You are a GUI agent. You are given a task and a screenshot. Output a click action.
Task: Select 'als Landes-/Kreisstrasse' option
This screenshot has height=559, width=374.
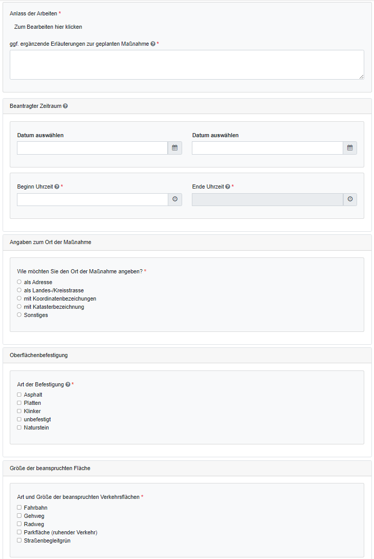19,290
